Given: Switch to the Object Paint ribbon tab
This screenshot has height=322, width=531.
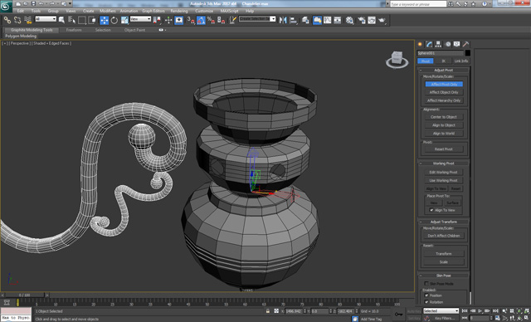Looking at the screenshot, I should [134, 30].
